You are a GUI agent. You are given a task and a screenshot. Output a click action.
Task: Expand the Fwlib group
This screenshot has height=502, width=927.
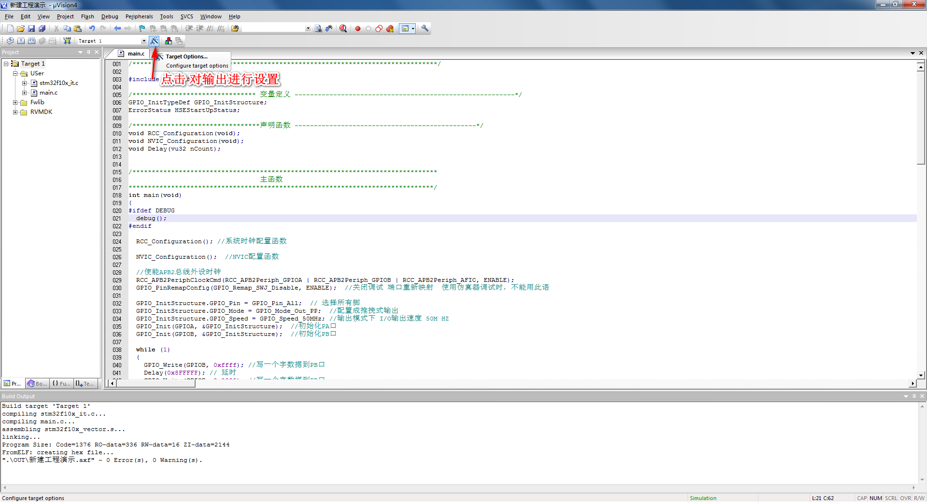[x=15, y=102]
